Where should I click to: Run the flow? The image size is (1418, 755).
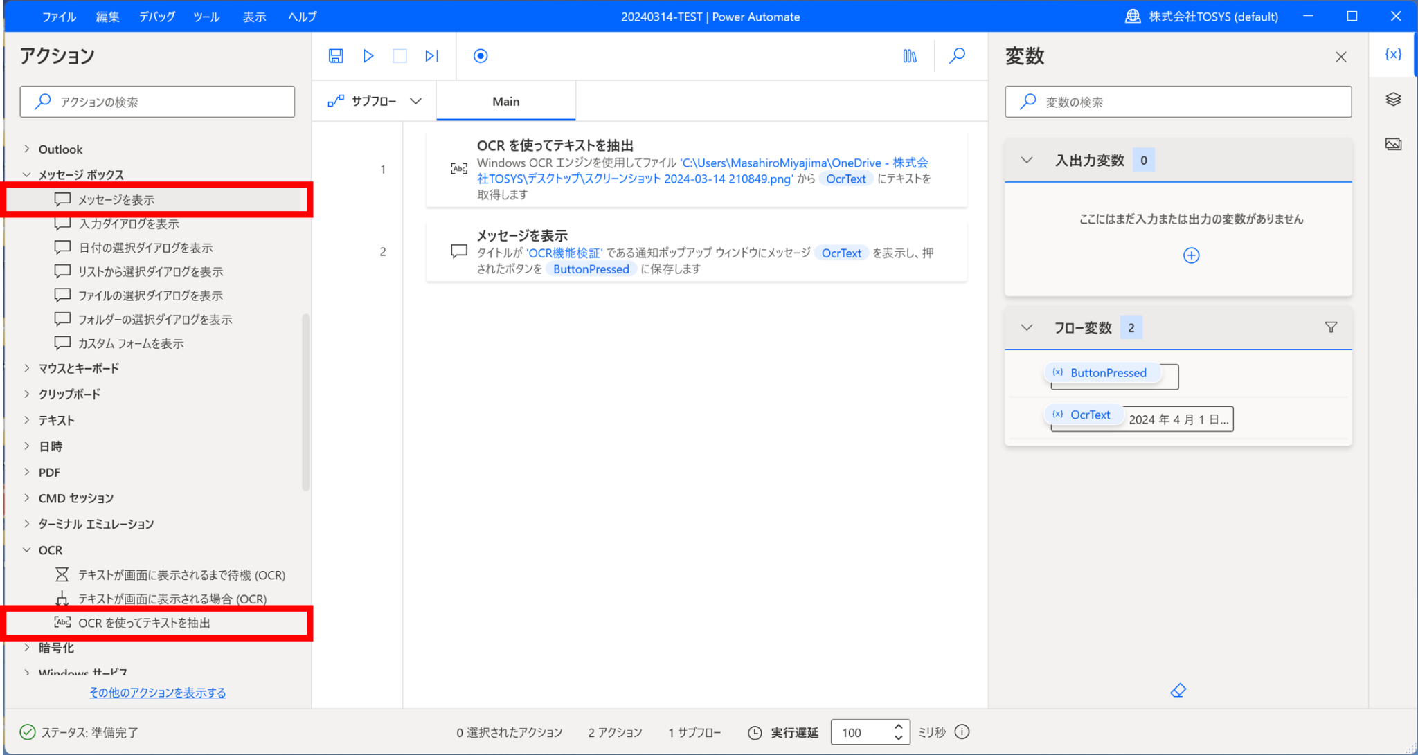(368, 56)
